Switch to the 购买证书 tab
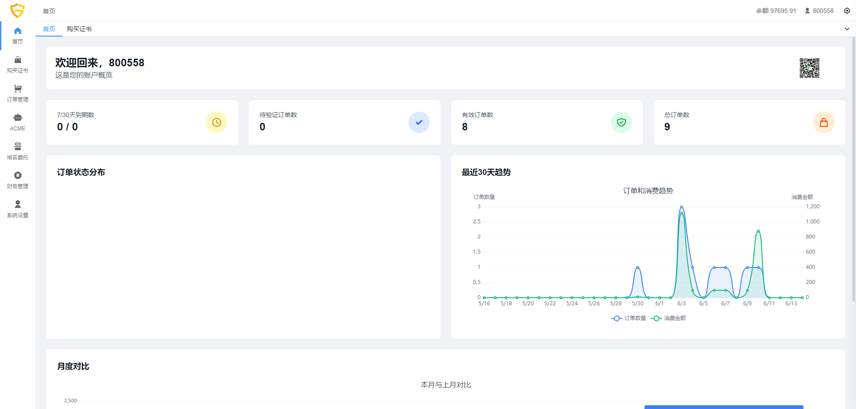The width and height of the screenshot is (856, 409). (79, 29)
